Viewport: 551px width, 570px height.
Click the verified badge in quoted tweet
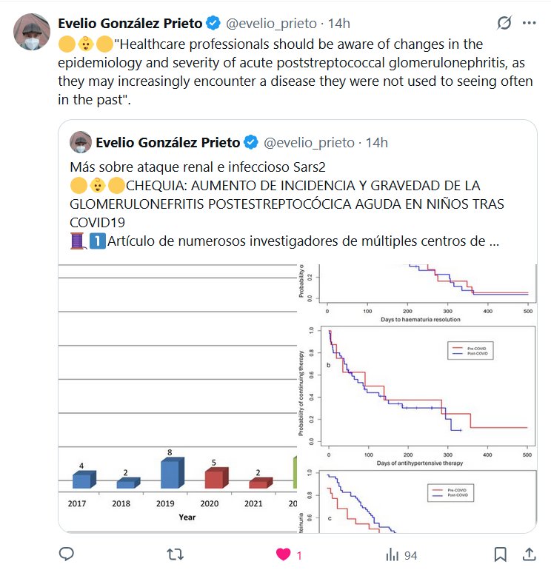point(252,141)
